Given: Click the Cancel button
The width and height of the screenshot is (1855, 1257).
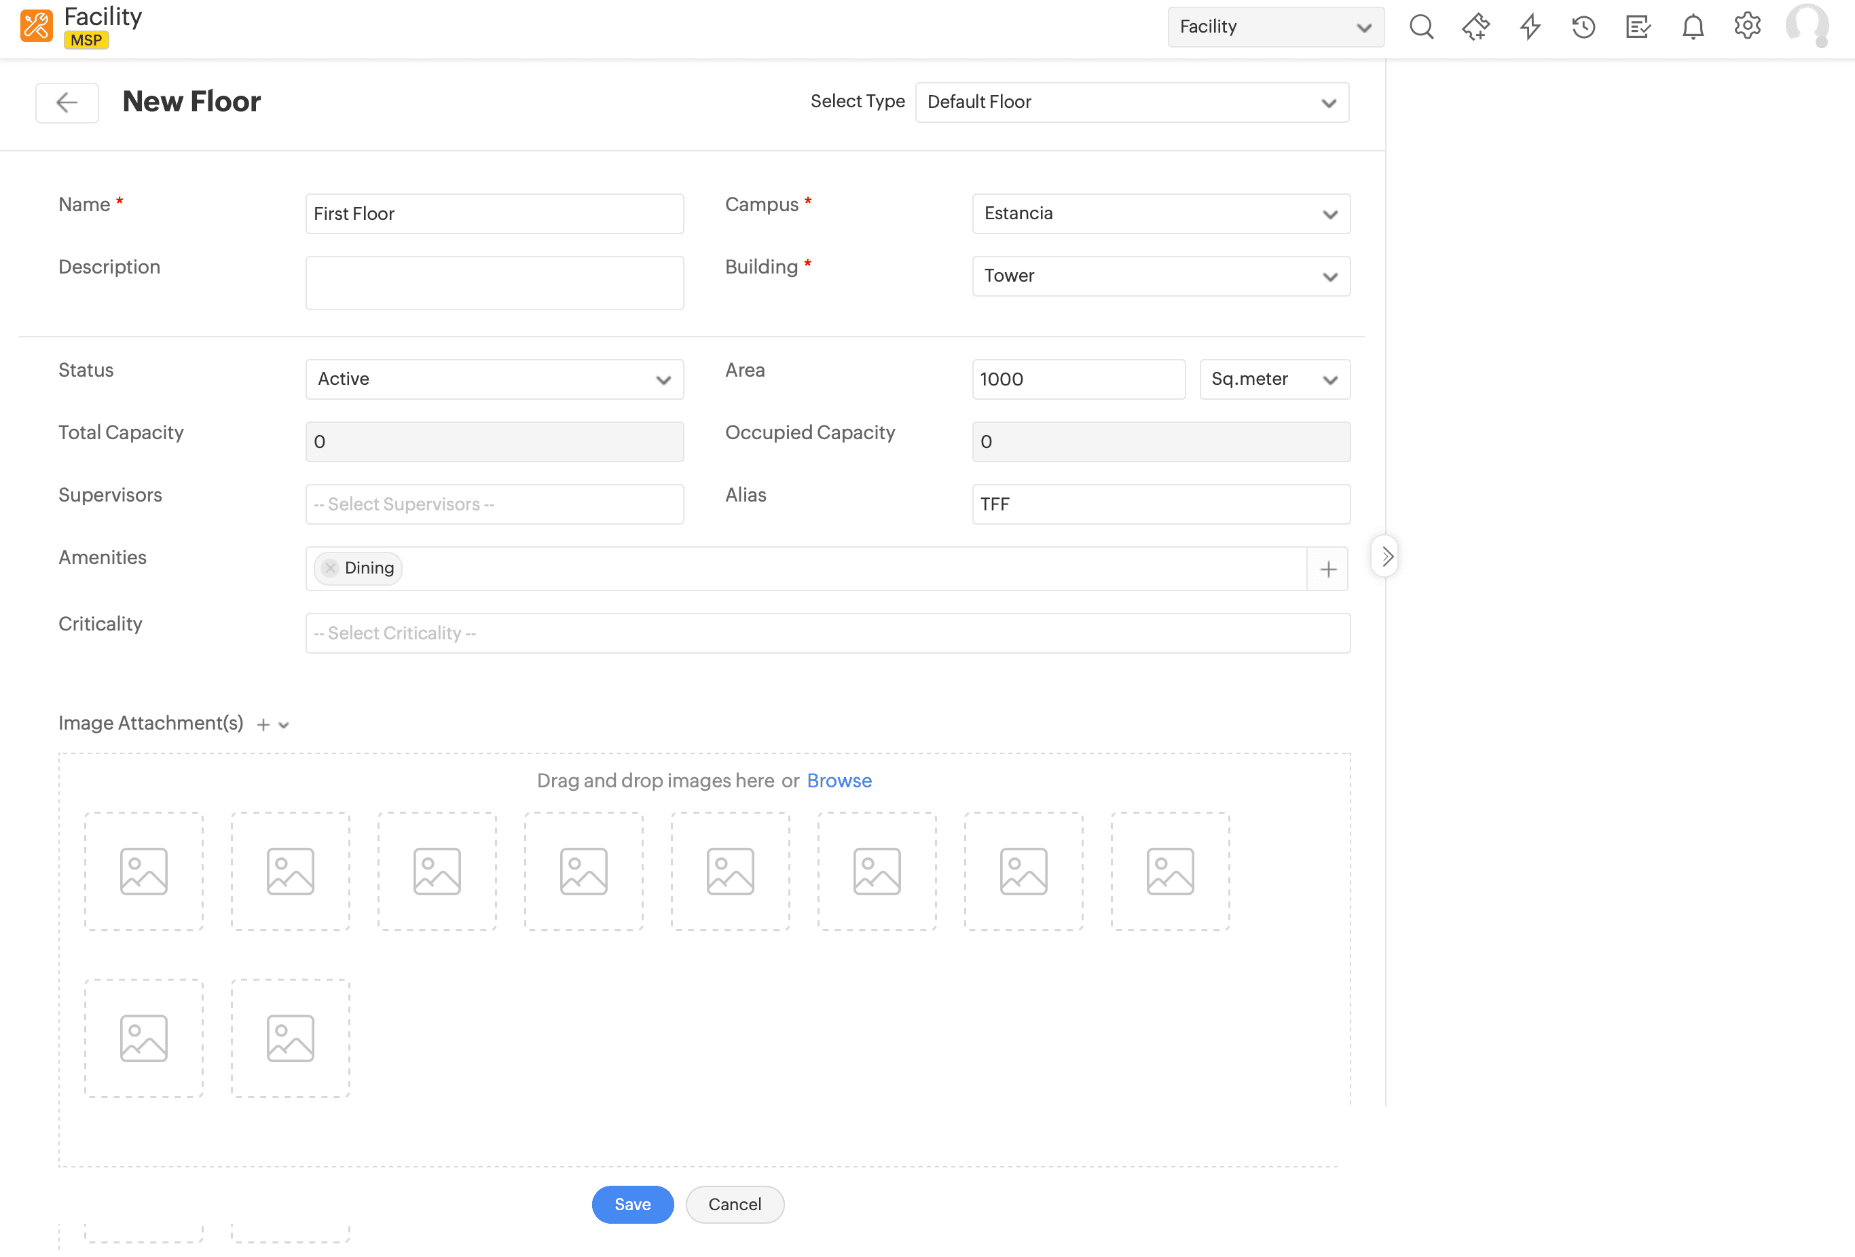Looking at the screenshot, I should coord(735,1203).
